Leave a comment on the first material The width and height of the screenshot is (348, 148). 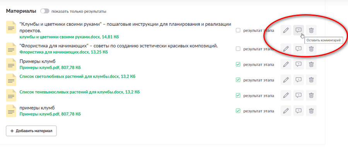[299, 30]
